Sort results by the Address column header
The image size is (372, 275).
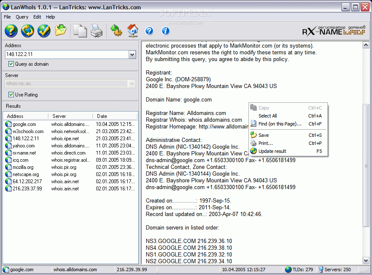(x=26, y=116)
